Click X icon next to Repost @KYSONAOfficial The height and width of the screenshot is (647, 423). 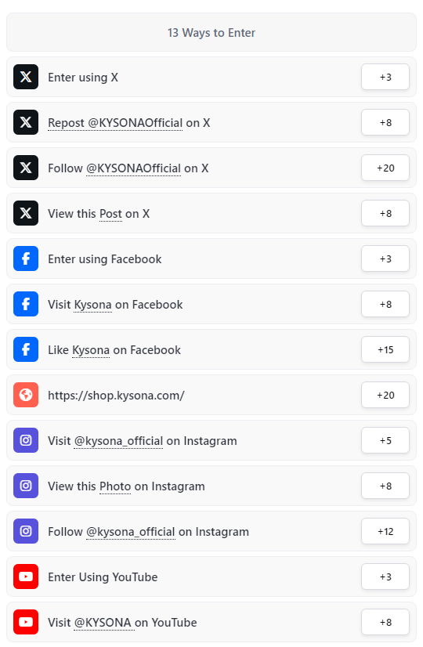point(26,122)
